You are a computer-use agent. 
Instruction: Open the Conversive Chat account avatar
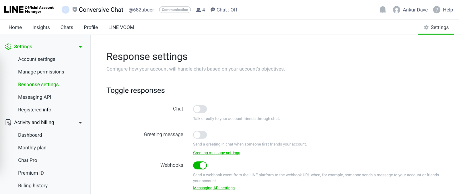coord(66,10)
